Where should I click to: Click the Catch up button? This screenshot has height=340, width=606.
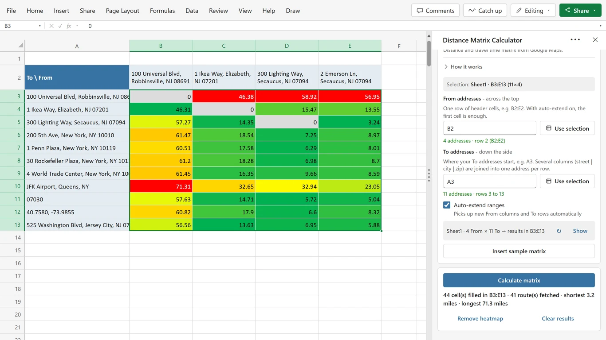click(x=485, y=11)
